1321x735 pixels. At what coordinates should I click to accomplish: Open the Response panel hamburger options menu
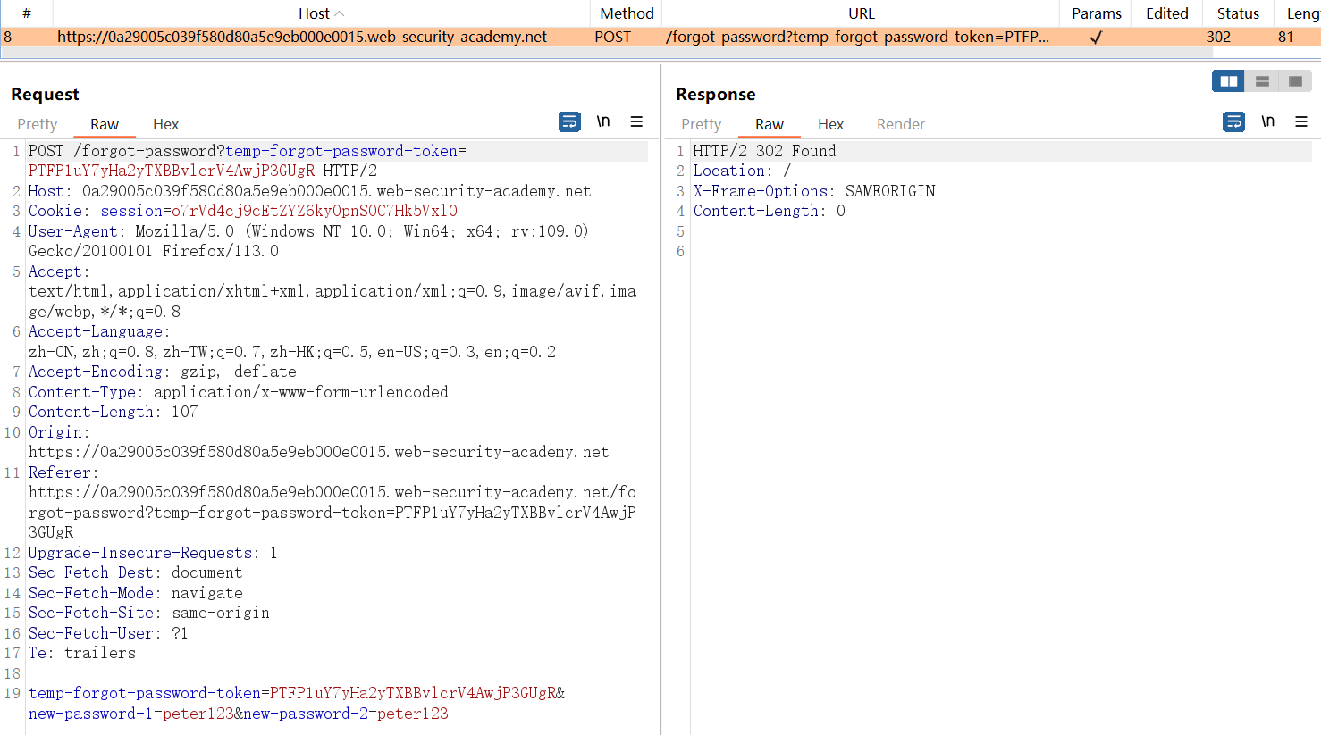click(1301, 121)
